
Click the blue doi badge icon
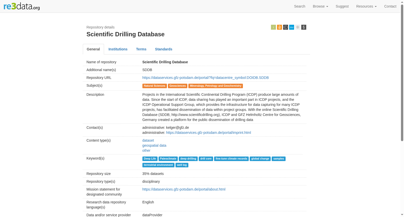coord(291,27)
